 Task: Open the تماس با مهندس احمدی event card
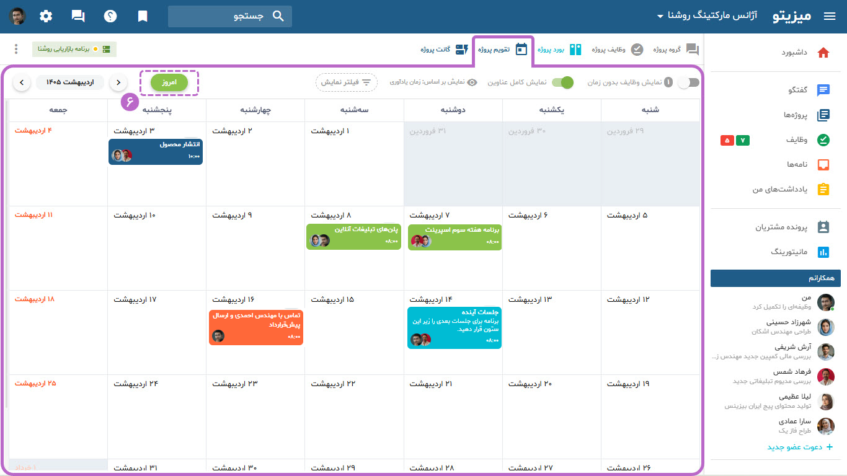(256, 327)
